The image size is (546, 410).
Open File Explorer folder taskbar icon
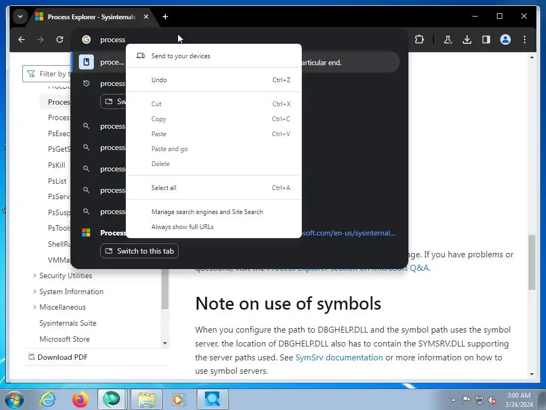(x=147, y=399)
